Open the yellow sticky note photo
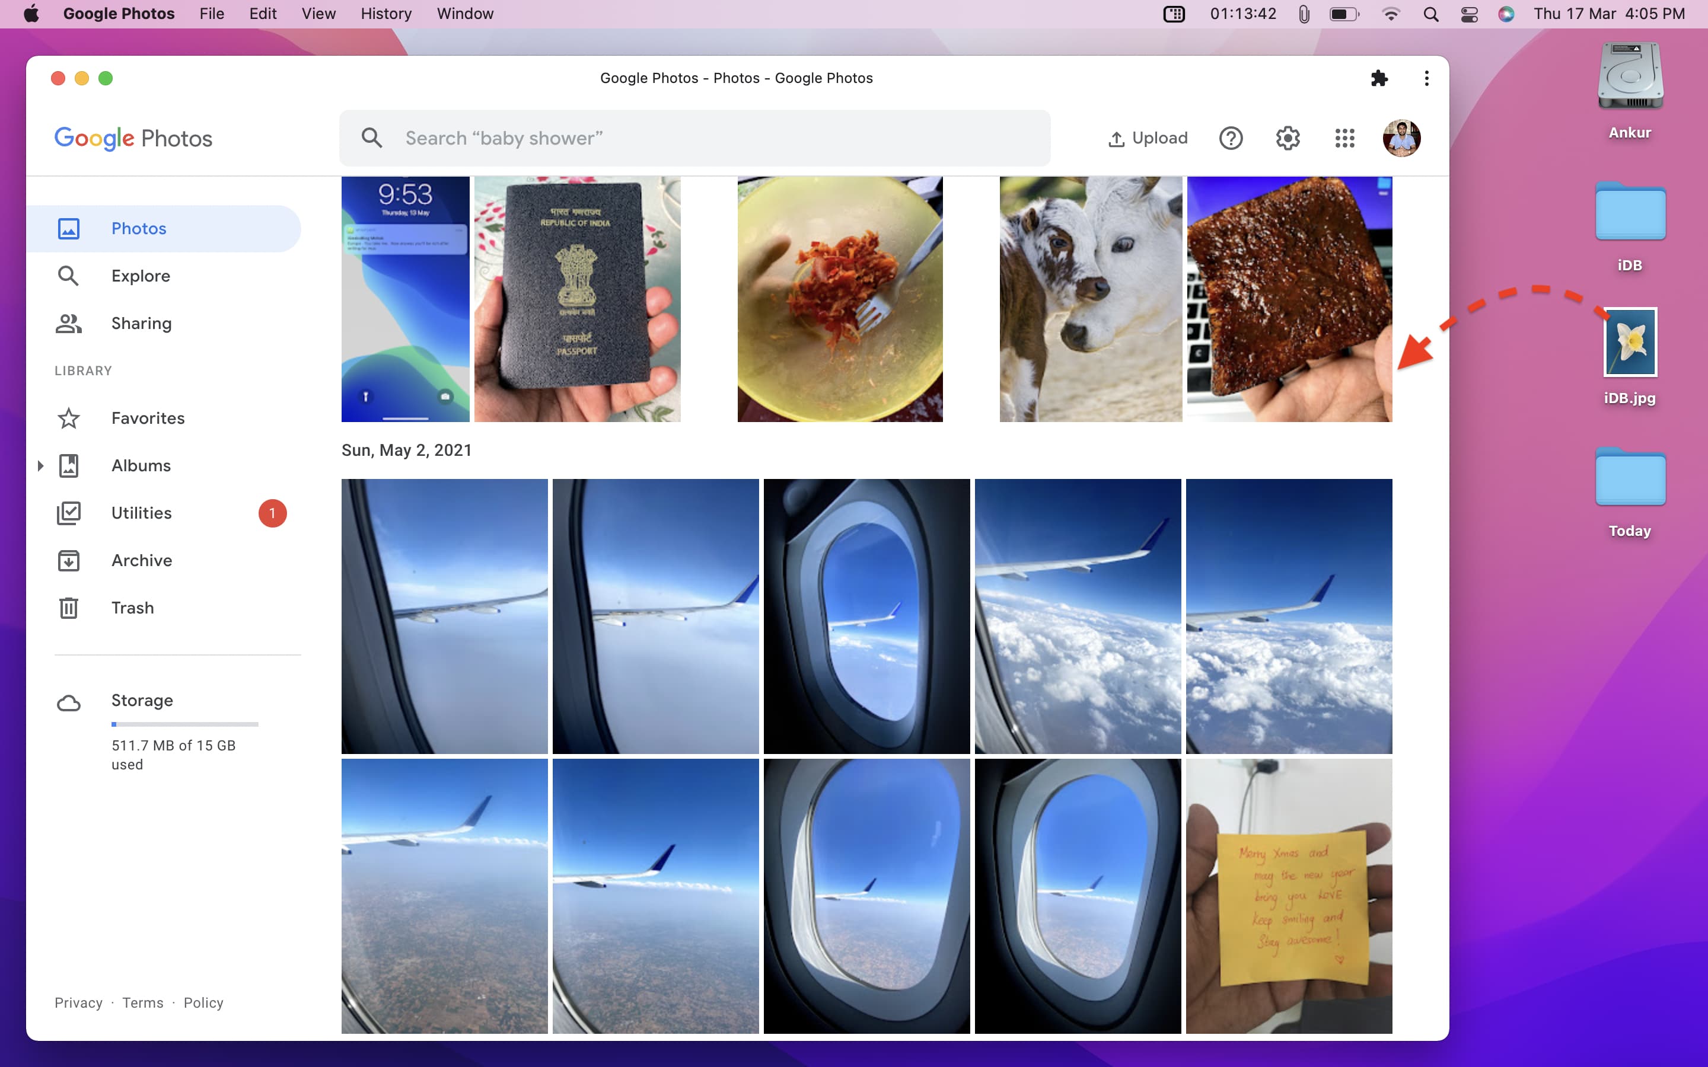Screen dimensions: 1708x1067 tap(1289, 896)
